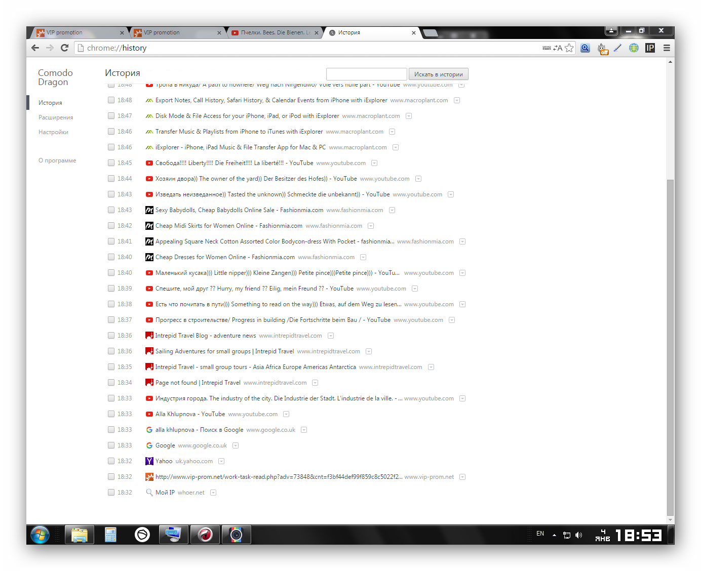Viewport: 701px width, 571px height.
Task: Open dropdown for Cheap Dresses for Women entry
Action: pos(363,257)
